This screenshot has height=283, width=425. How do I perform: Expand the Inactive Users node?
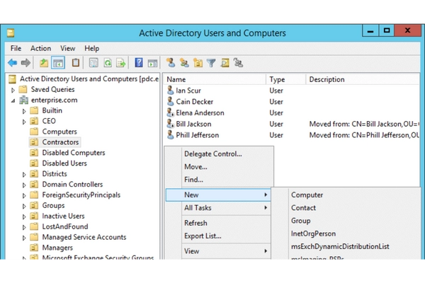pos(24,216)
